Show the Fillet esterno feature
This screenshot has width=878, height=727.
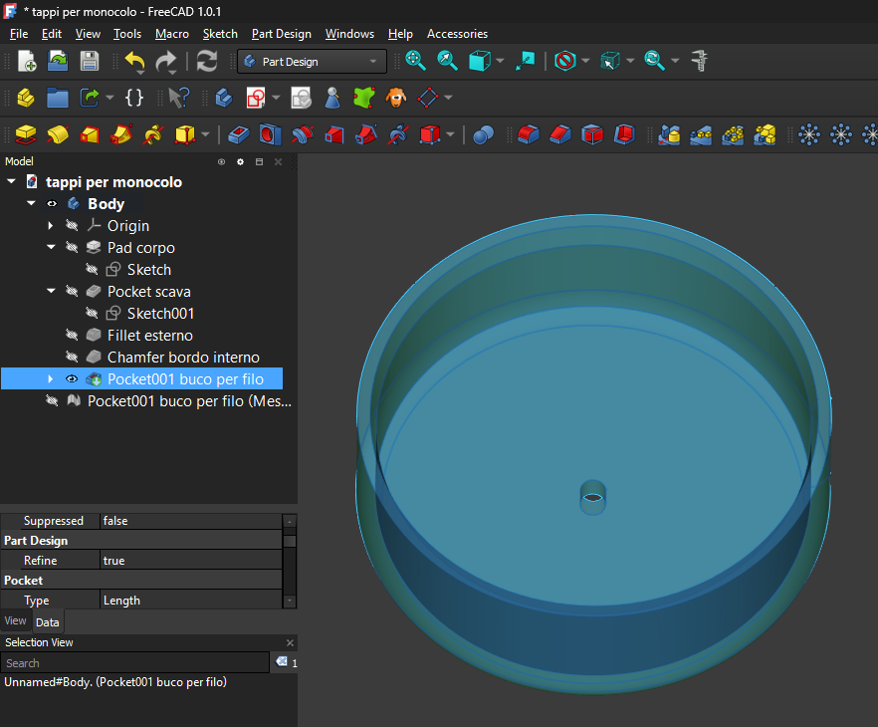click(72, 336)
